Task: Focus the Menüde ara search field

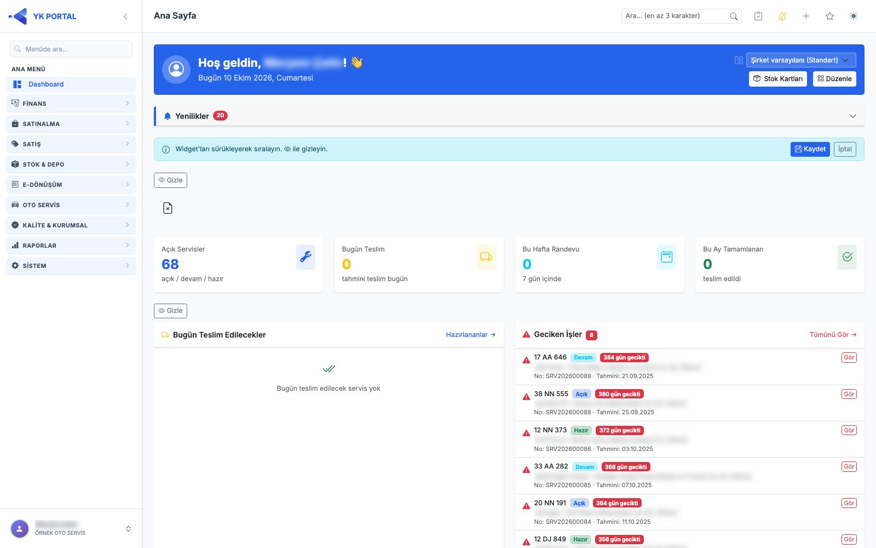Action: click(71, 49)
